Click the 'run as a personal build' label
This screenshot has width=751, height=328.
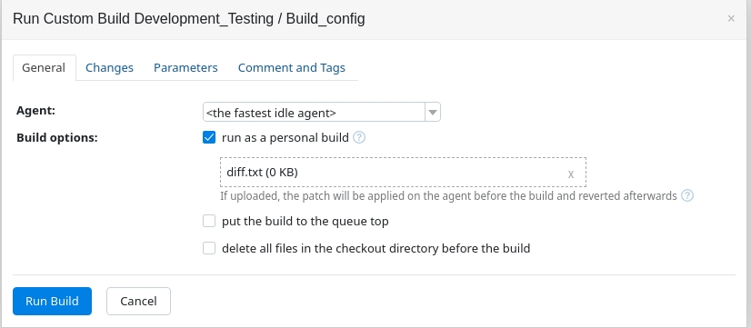(x=285, y=138)
